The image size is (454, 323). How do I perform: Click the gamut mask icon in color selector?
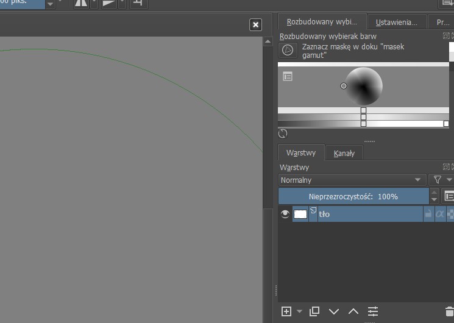click(x=288, y=50)
